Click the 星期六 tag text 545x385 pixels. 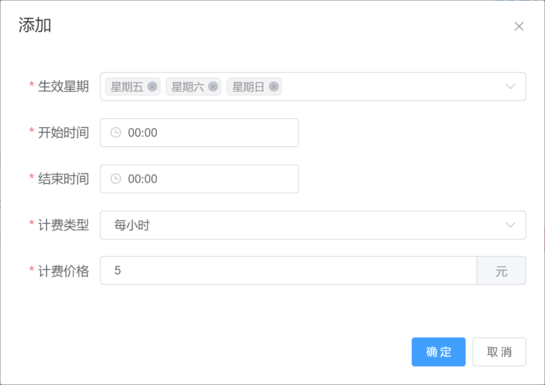click(188, 87)
